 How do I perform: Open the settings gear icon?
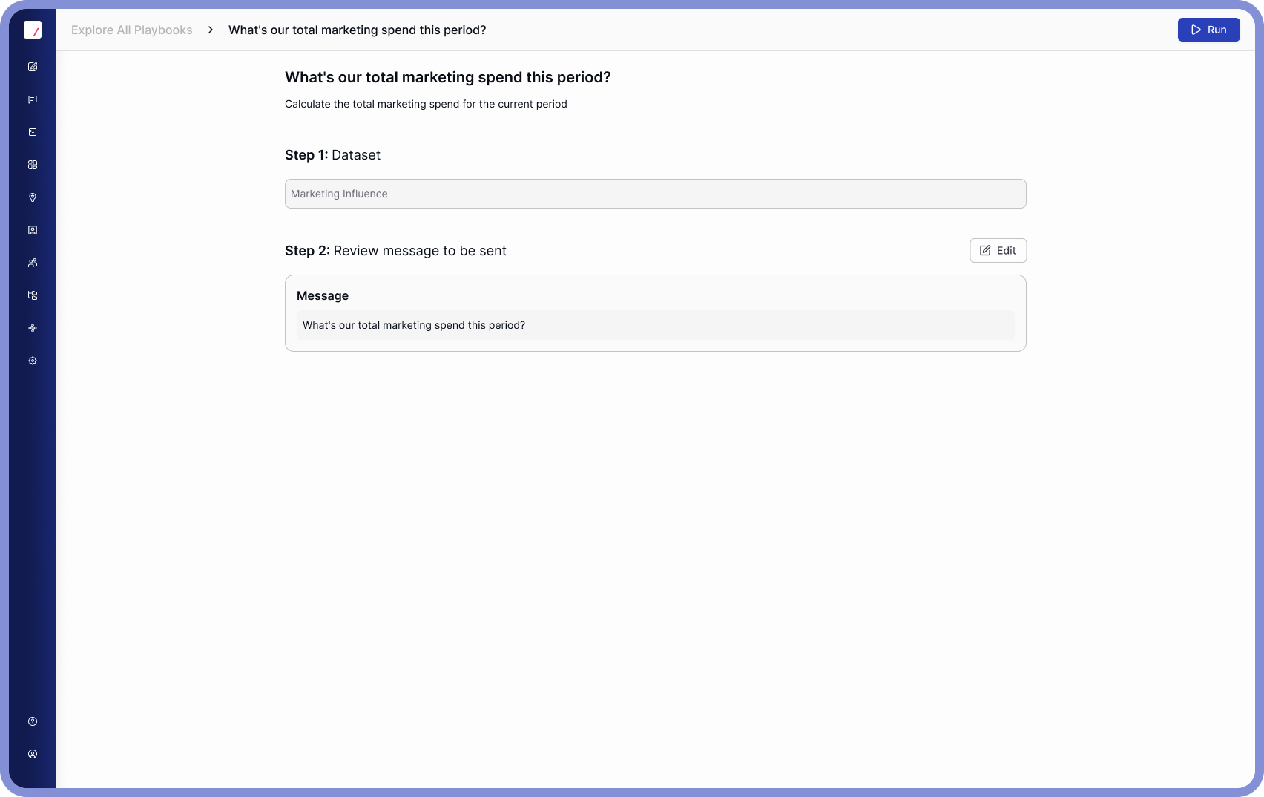pos(33,360)
